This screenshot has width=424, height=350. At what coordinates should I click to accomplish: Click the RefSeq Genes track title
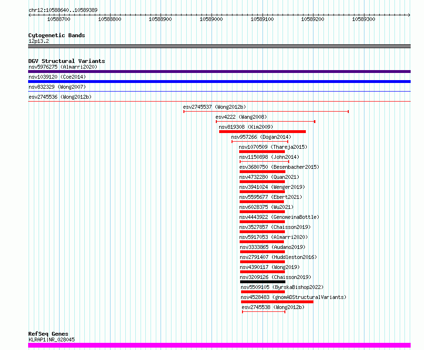coord(48,334)
